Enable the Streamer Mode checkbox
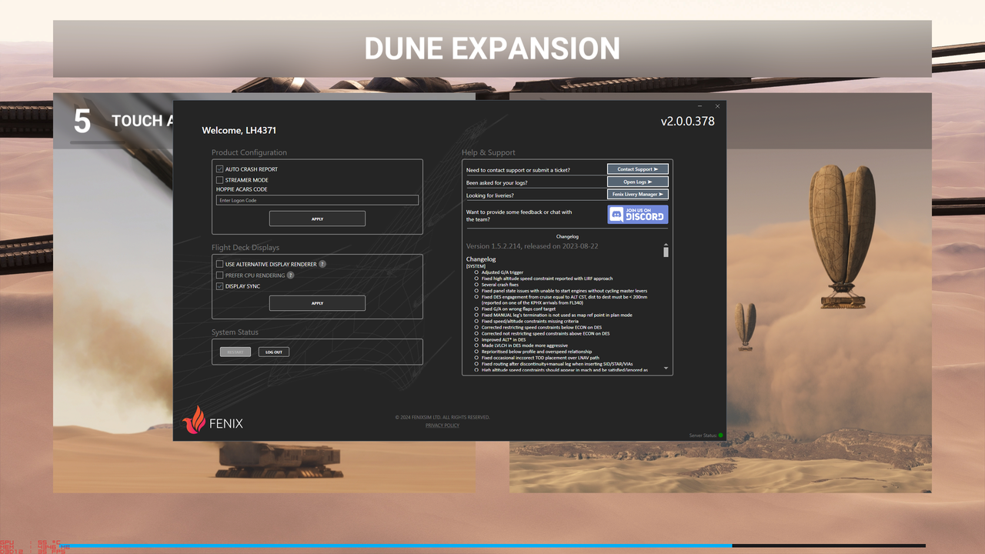The height and width of the screenshot is (554, 985). 219,180
